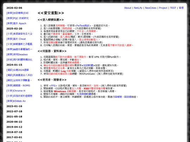Screen dimensions: 190x142
Task: Click the 弱密碼 link
Action: (x=128, y=97)
